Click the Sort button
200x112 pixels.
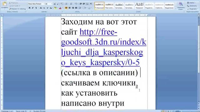point(87,4)
